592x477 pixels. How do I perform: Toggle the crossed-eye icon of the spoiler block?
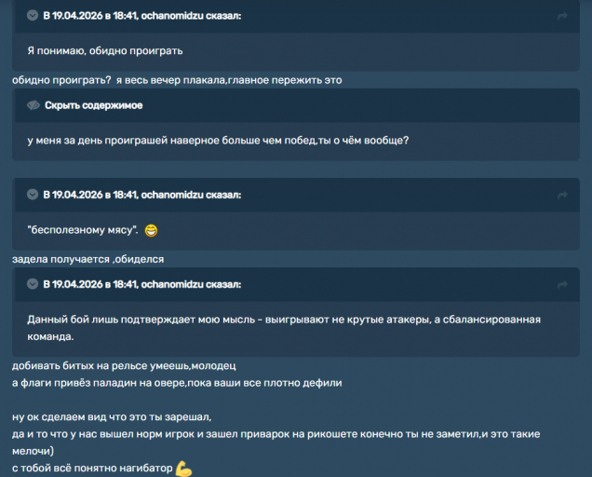[x=34, y=105]
